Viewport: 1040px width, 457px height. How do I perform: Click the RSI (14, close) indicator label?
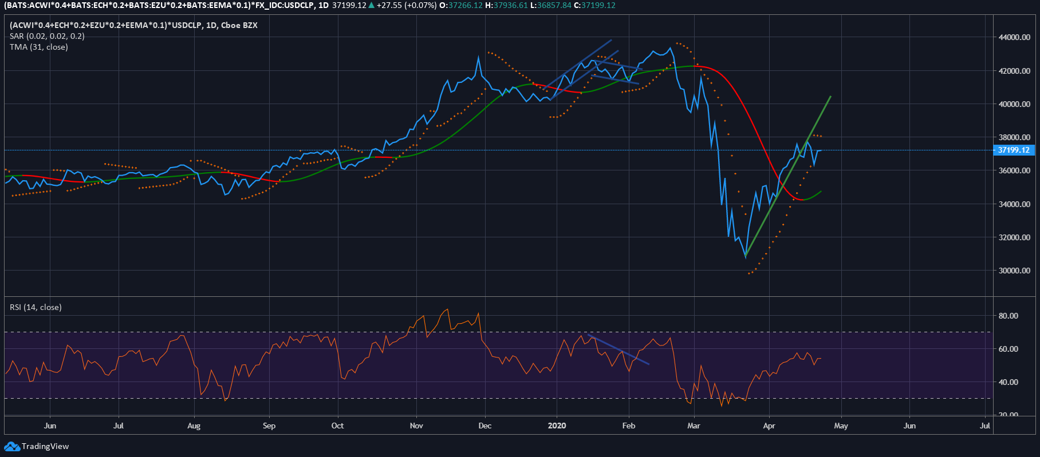tap(36, 307)
